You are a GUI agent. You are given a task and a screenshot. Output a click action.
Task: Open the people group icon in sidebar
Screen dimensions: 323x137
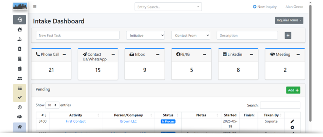click(x=19, y=78)
